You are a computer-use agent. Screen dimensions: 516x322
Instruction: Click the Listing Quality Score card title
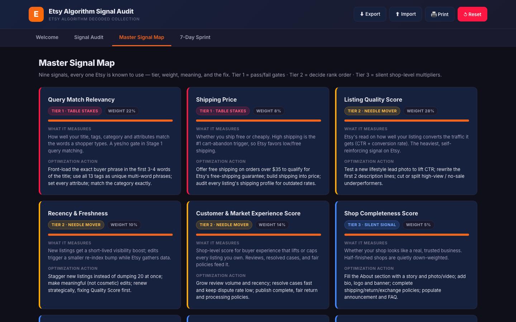coord(373,99)
